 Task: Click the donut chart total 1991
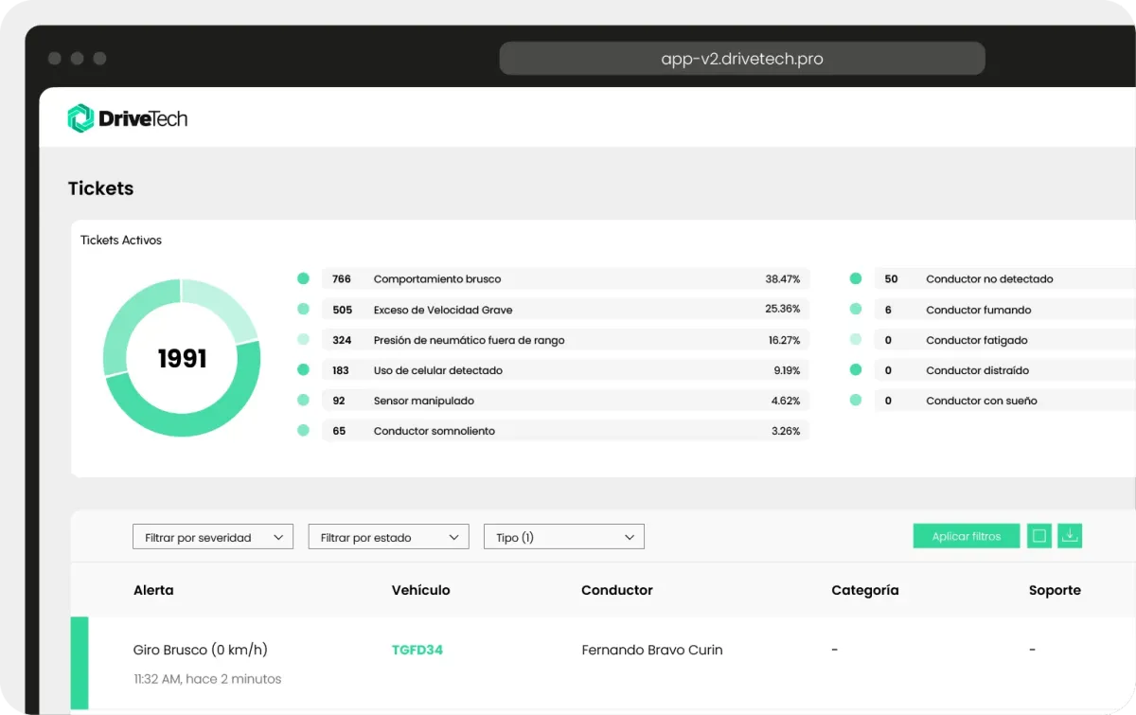click(x=182, y=359)
